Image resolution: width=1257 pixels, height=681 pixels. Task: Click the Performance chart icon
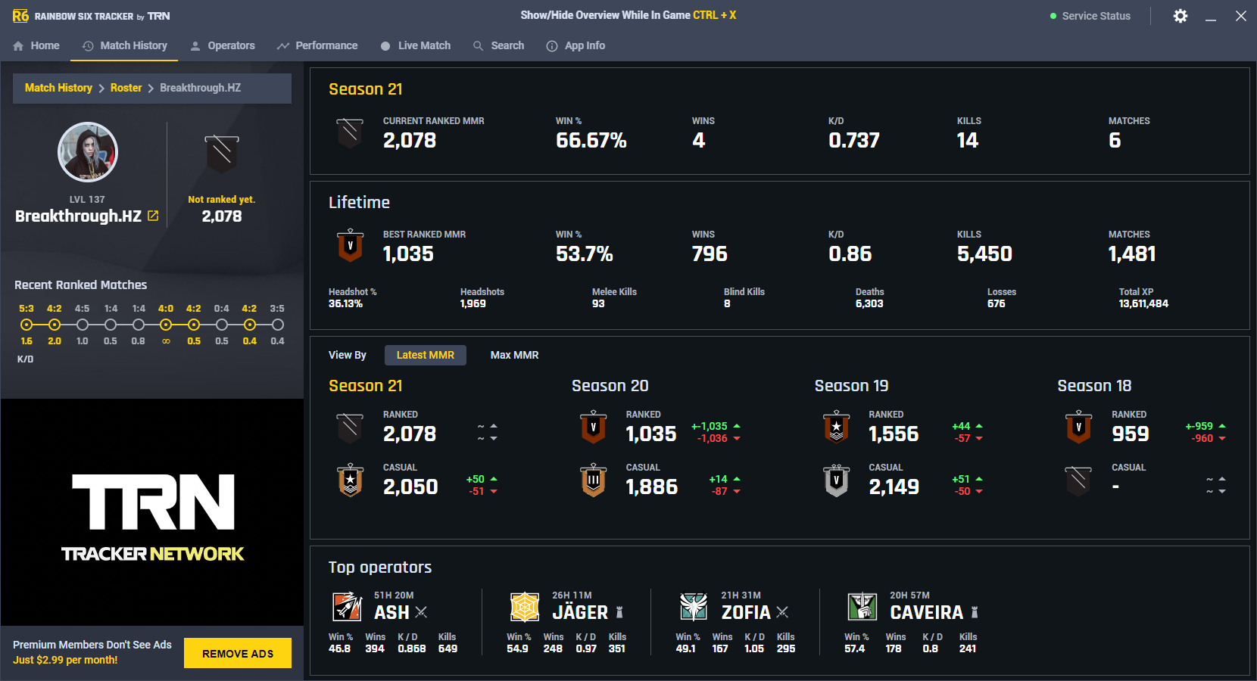point(283,46)
